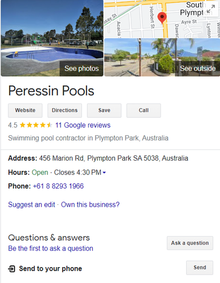Click the Send button

200,268
